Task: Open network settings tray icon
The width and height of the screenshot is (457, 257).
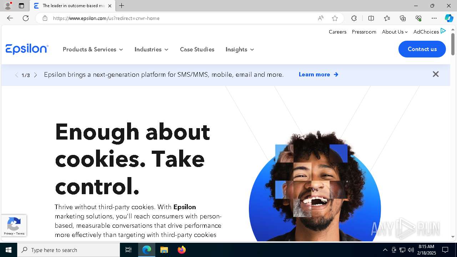Action: coord(402,250)
